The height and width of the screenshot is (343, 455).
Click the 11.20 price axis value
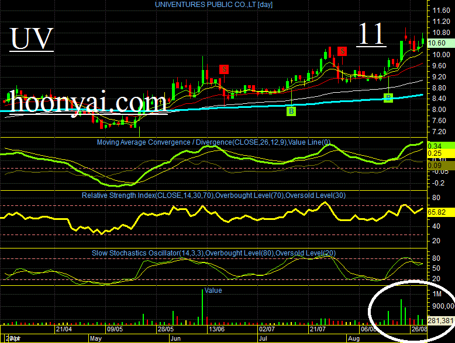click(x=441, y=22)
